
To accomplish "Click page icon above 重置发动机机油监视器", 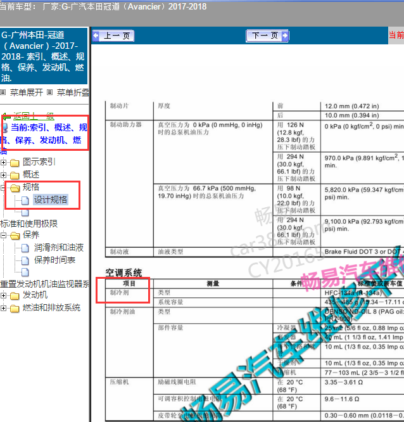I will pos(25,272).
